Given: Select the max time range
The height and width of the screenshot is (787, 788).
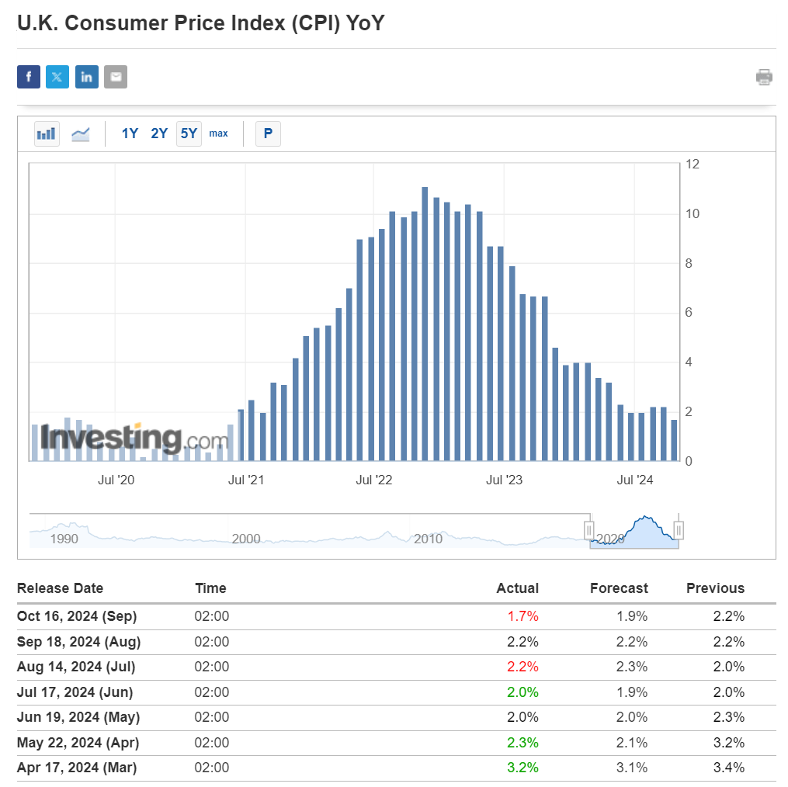Looking at the screenshot, I should [x=219, y=133].
